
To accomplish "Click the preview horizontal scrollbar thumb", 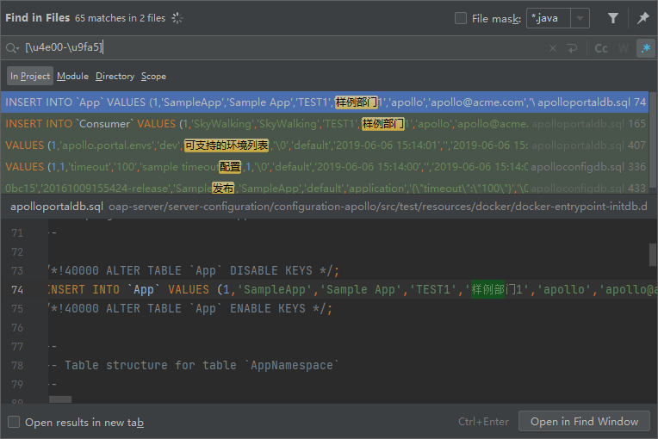I will click(x=60, y=399).
